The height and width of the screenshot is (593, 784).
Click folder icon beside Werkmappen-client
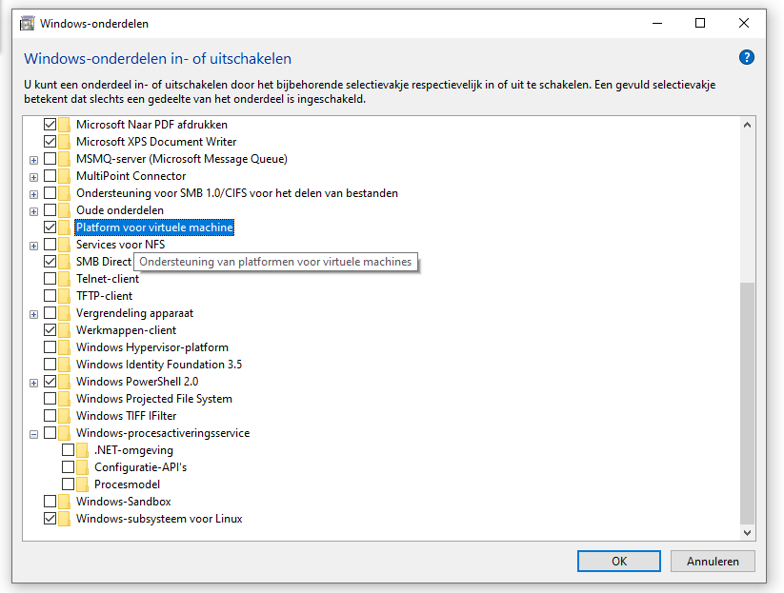tap(64, 330)
